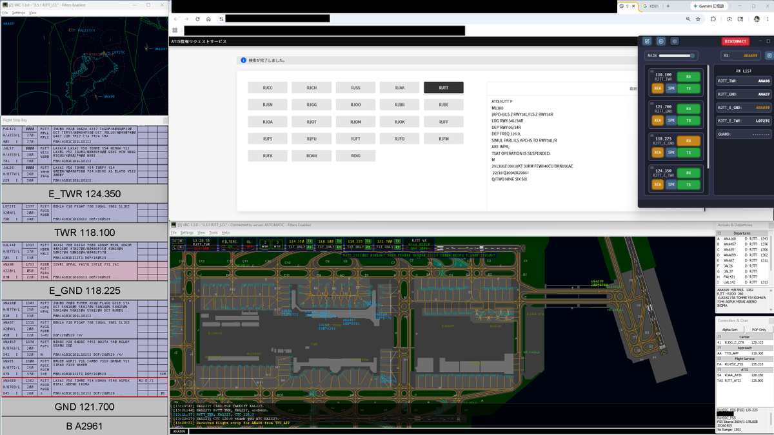Toggle TX for 118.100 RJTT_TWR

tap(689, 88)
